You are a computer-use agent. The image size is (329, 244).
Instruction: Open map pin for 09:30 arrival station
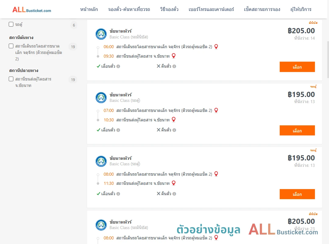point(174,56)
